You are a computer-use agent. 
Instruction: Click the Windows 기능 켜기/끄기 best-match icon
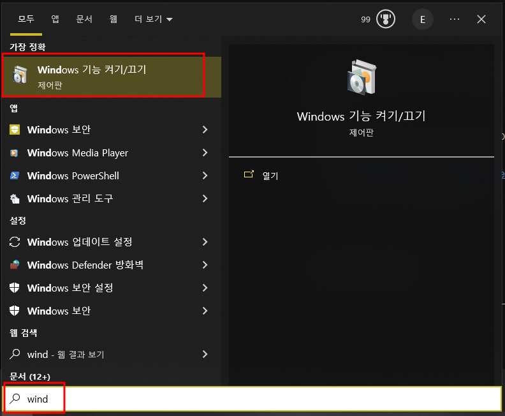point(20,75)
